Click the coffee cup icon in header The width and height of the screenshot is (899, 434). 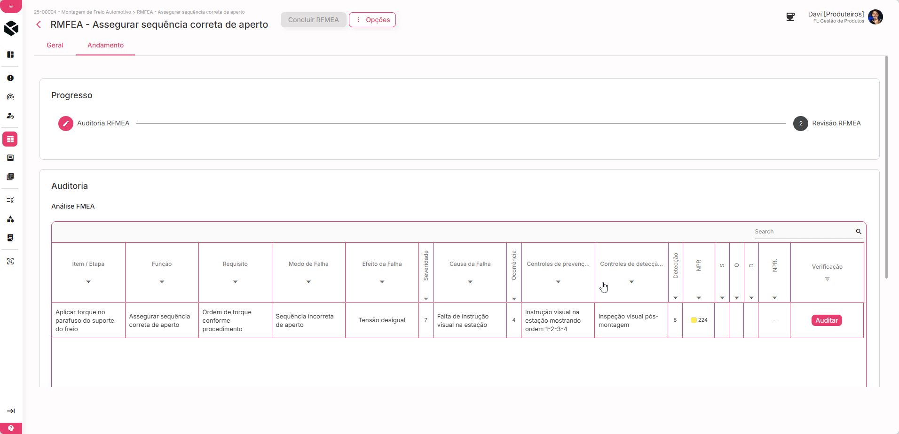[790, 17]
